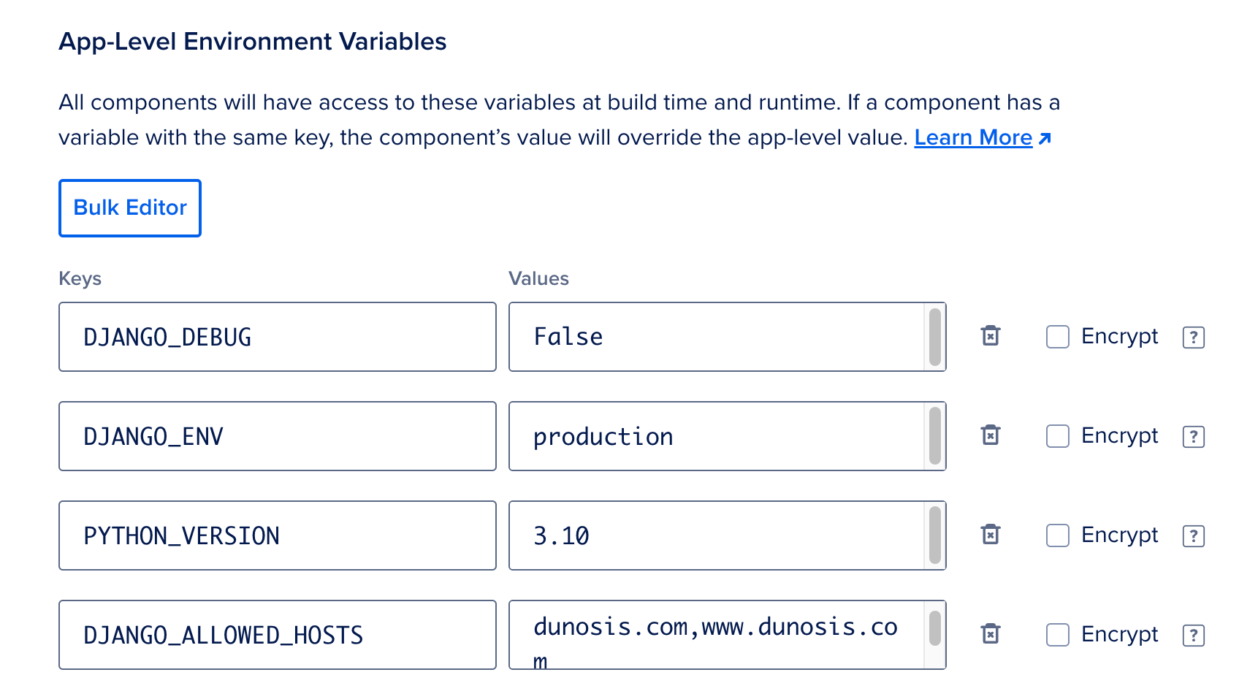Focus the production value field

point(716,436)
